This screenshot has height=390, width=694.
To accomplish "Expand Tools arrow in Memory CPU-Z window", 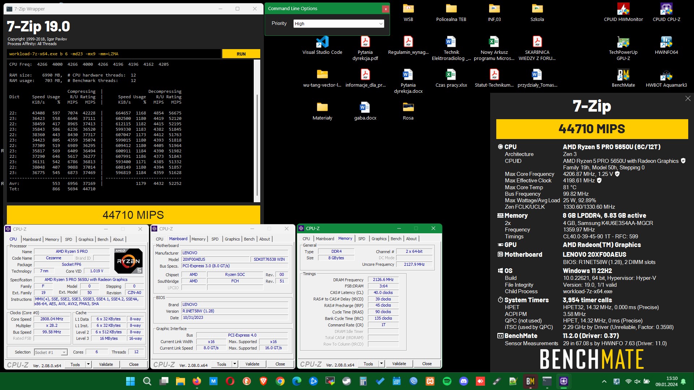I will coord(381,364).
